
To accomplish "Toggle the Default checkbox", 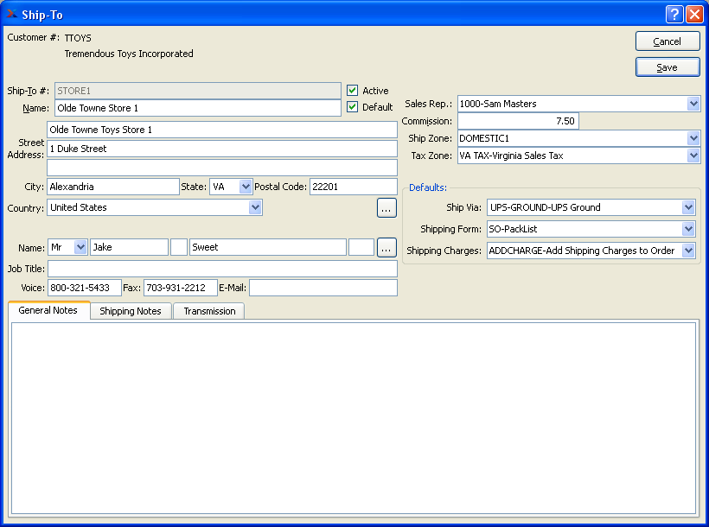I will [x=353, y=107].
